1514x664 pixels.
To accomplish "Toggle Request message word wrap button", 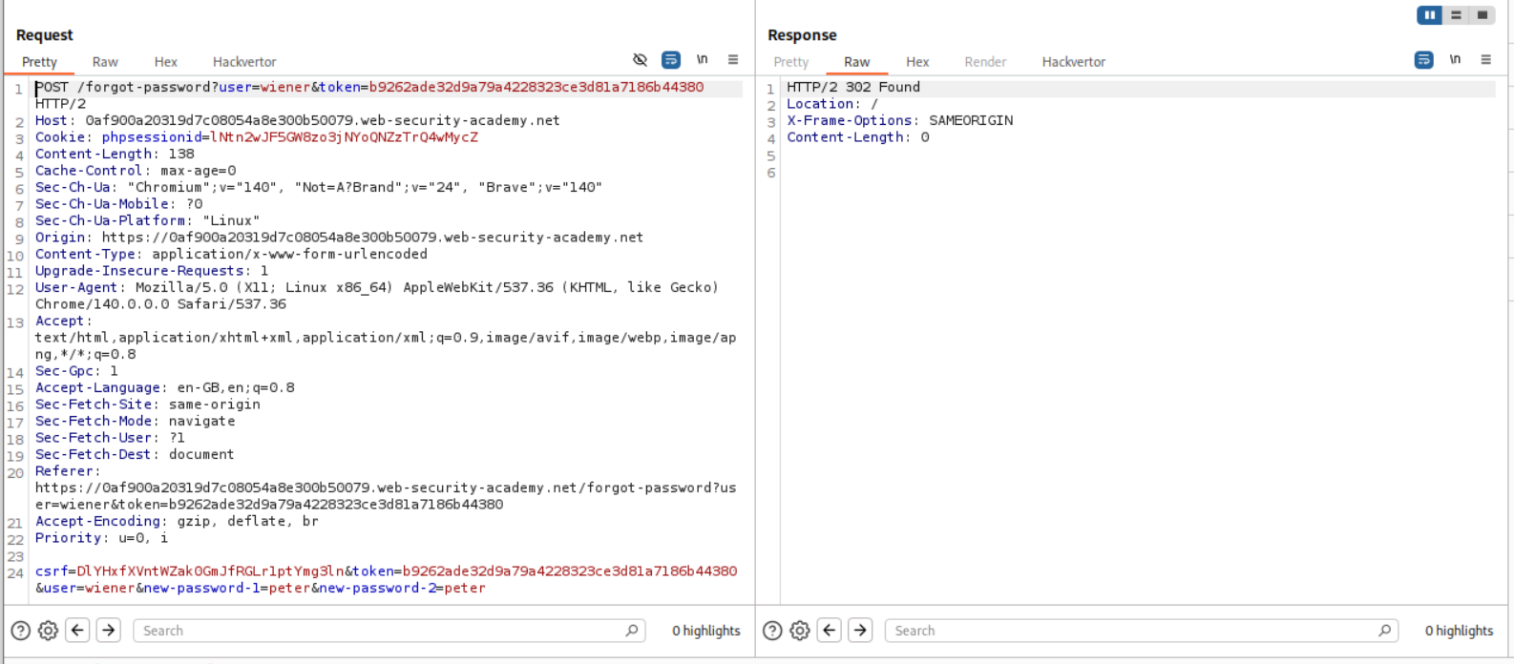I will (671, 60).
